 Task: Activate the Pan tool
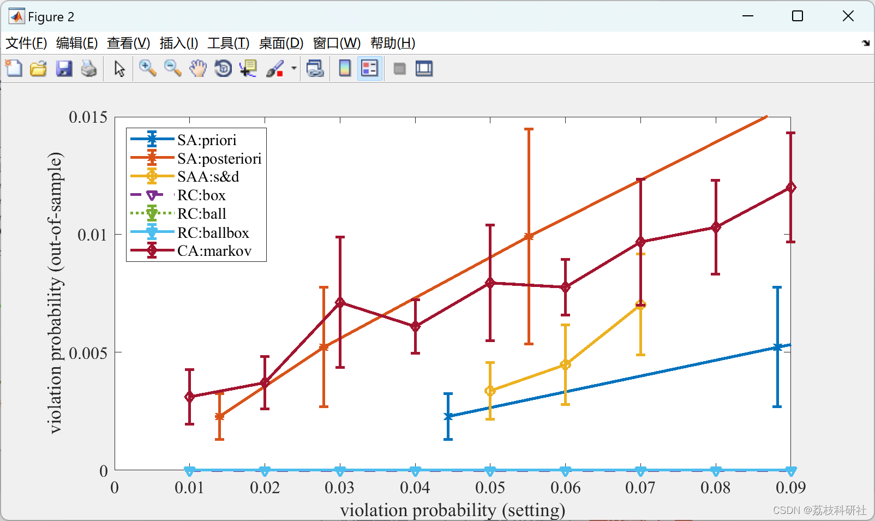[197, 68]
